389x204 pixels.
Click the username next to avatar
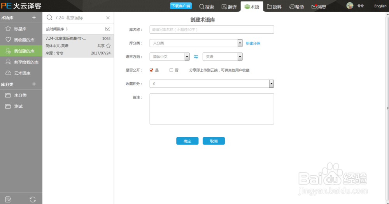tap(361, 6)
